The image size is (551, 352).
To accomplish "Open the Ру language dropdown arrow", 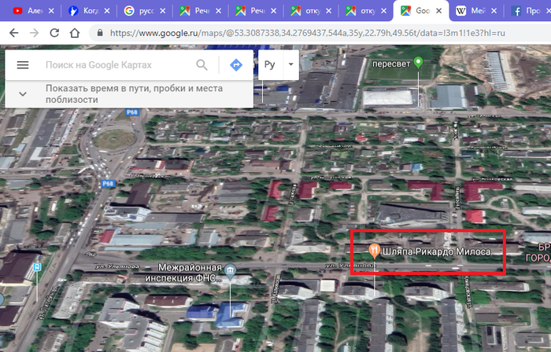I will [290, 64].
